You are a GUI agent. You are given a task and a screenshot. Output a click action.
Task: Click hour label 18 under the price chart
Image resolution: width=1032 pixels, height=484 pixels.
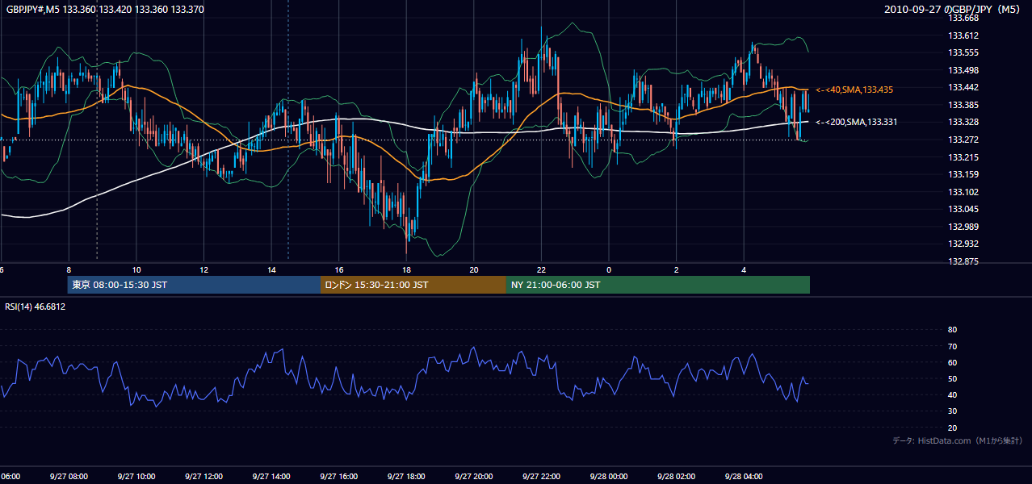pyautogui.click(x=406, y=270)
